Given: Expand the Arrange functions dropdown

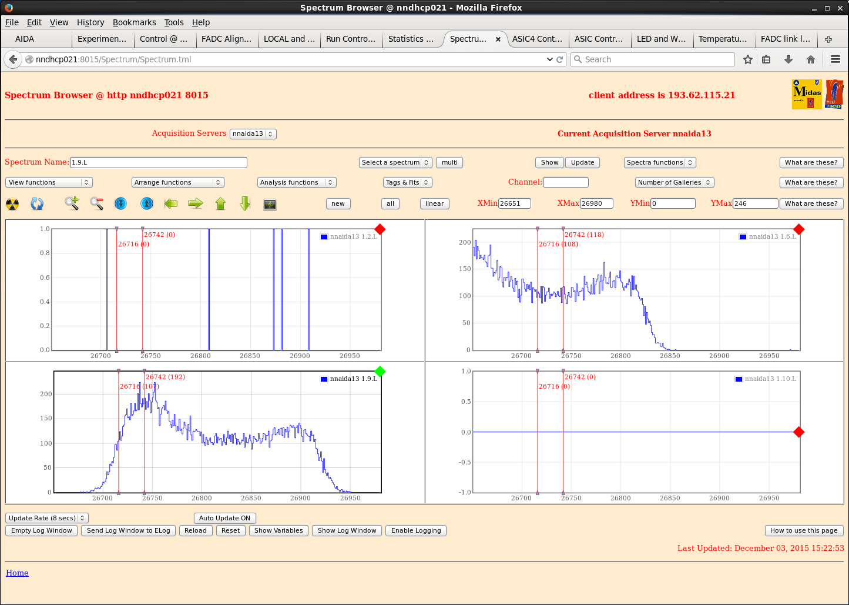Looking at the screenshot, I should (x=178, y=182).
